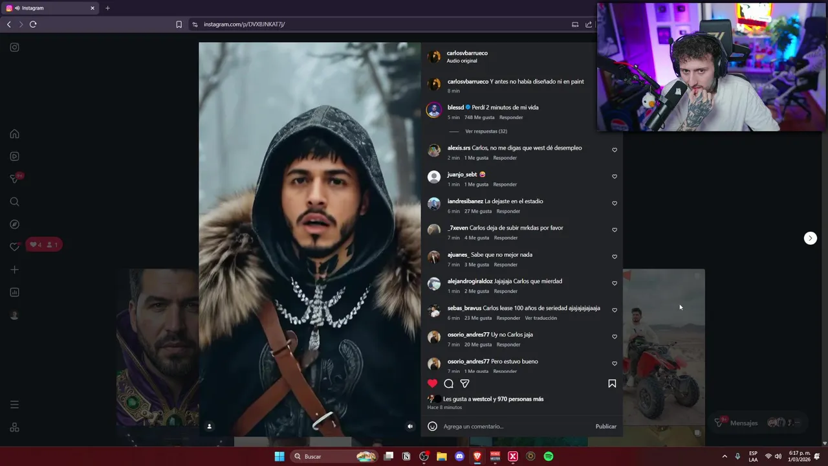This screenshot has height=466, width=828.
Task: Open the dashboard chart icon in sidebar
Action: [14, 292]
